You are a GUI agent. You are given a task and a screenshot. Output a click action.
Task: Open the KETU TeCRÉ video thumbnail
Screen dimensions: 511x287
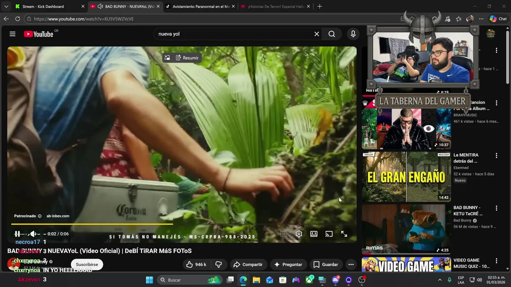[406, 229]
